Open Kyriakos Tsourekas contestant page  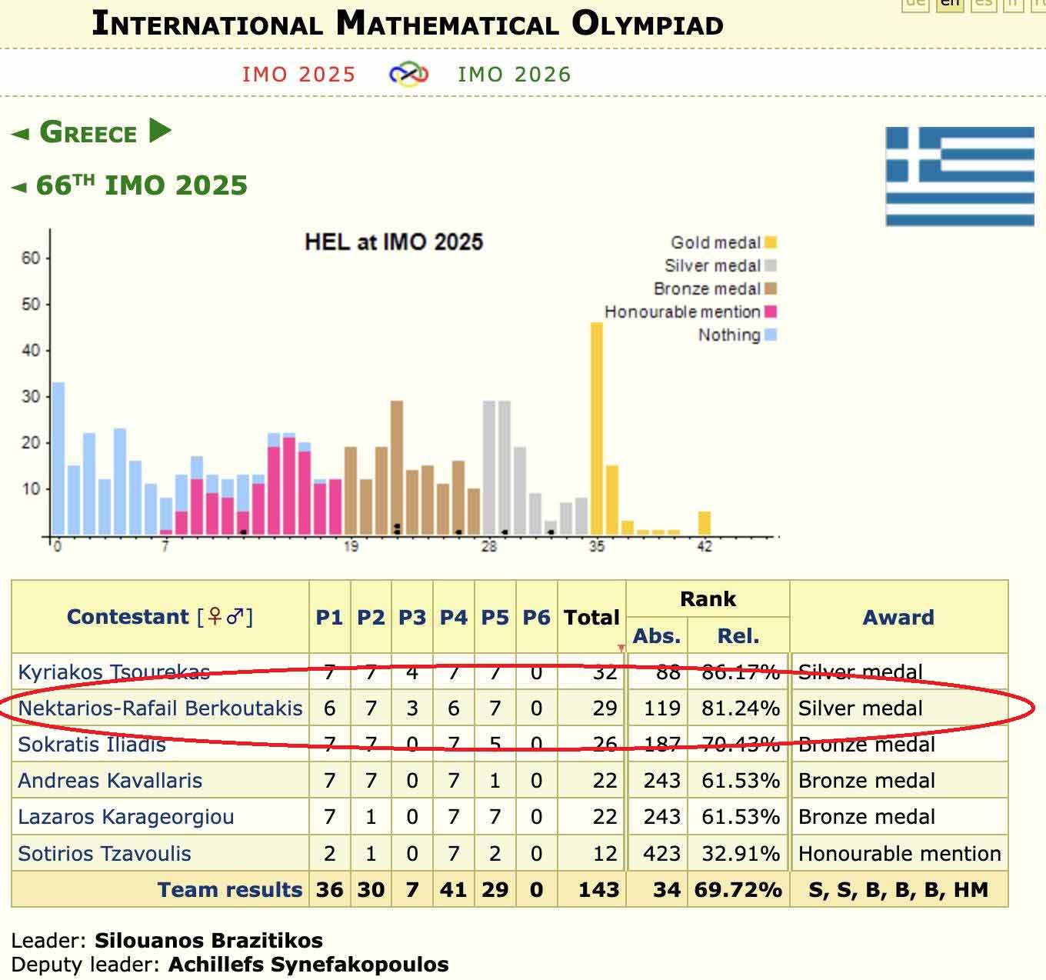114,672
